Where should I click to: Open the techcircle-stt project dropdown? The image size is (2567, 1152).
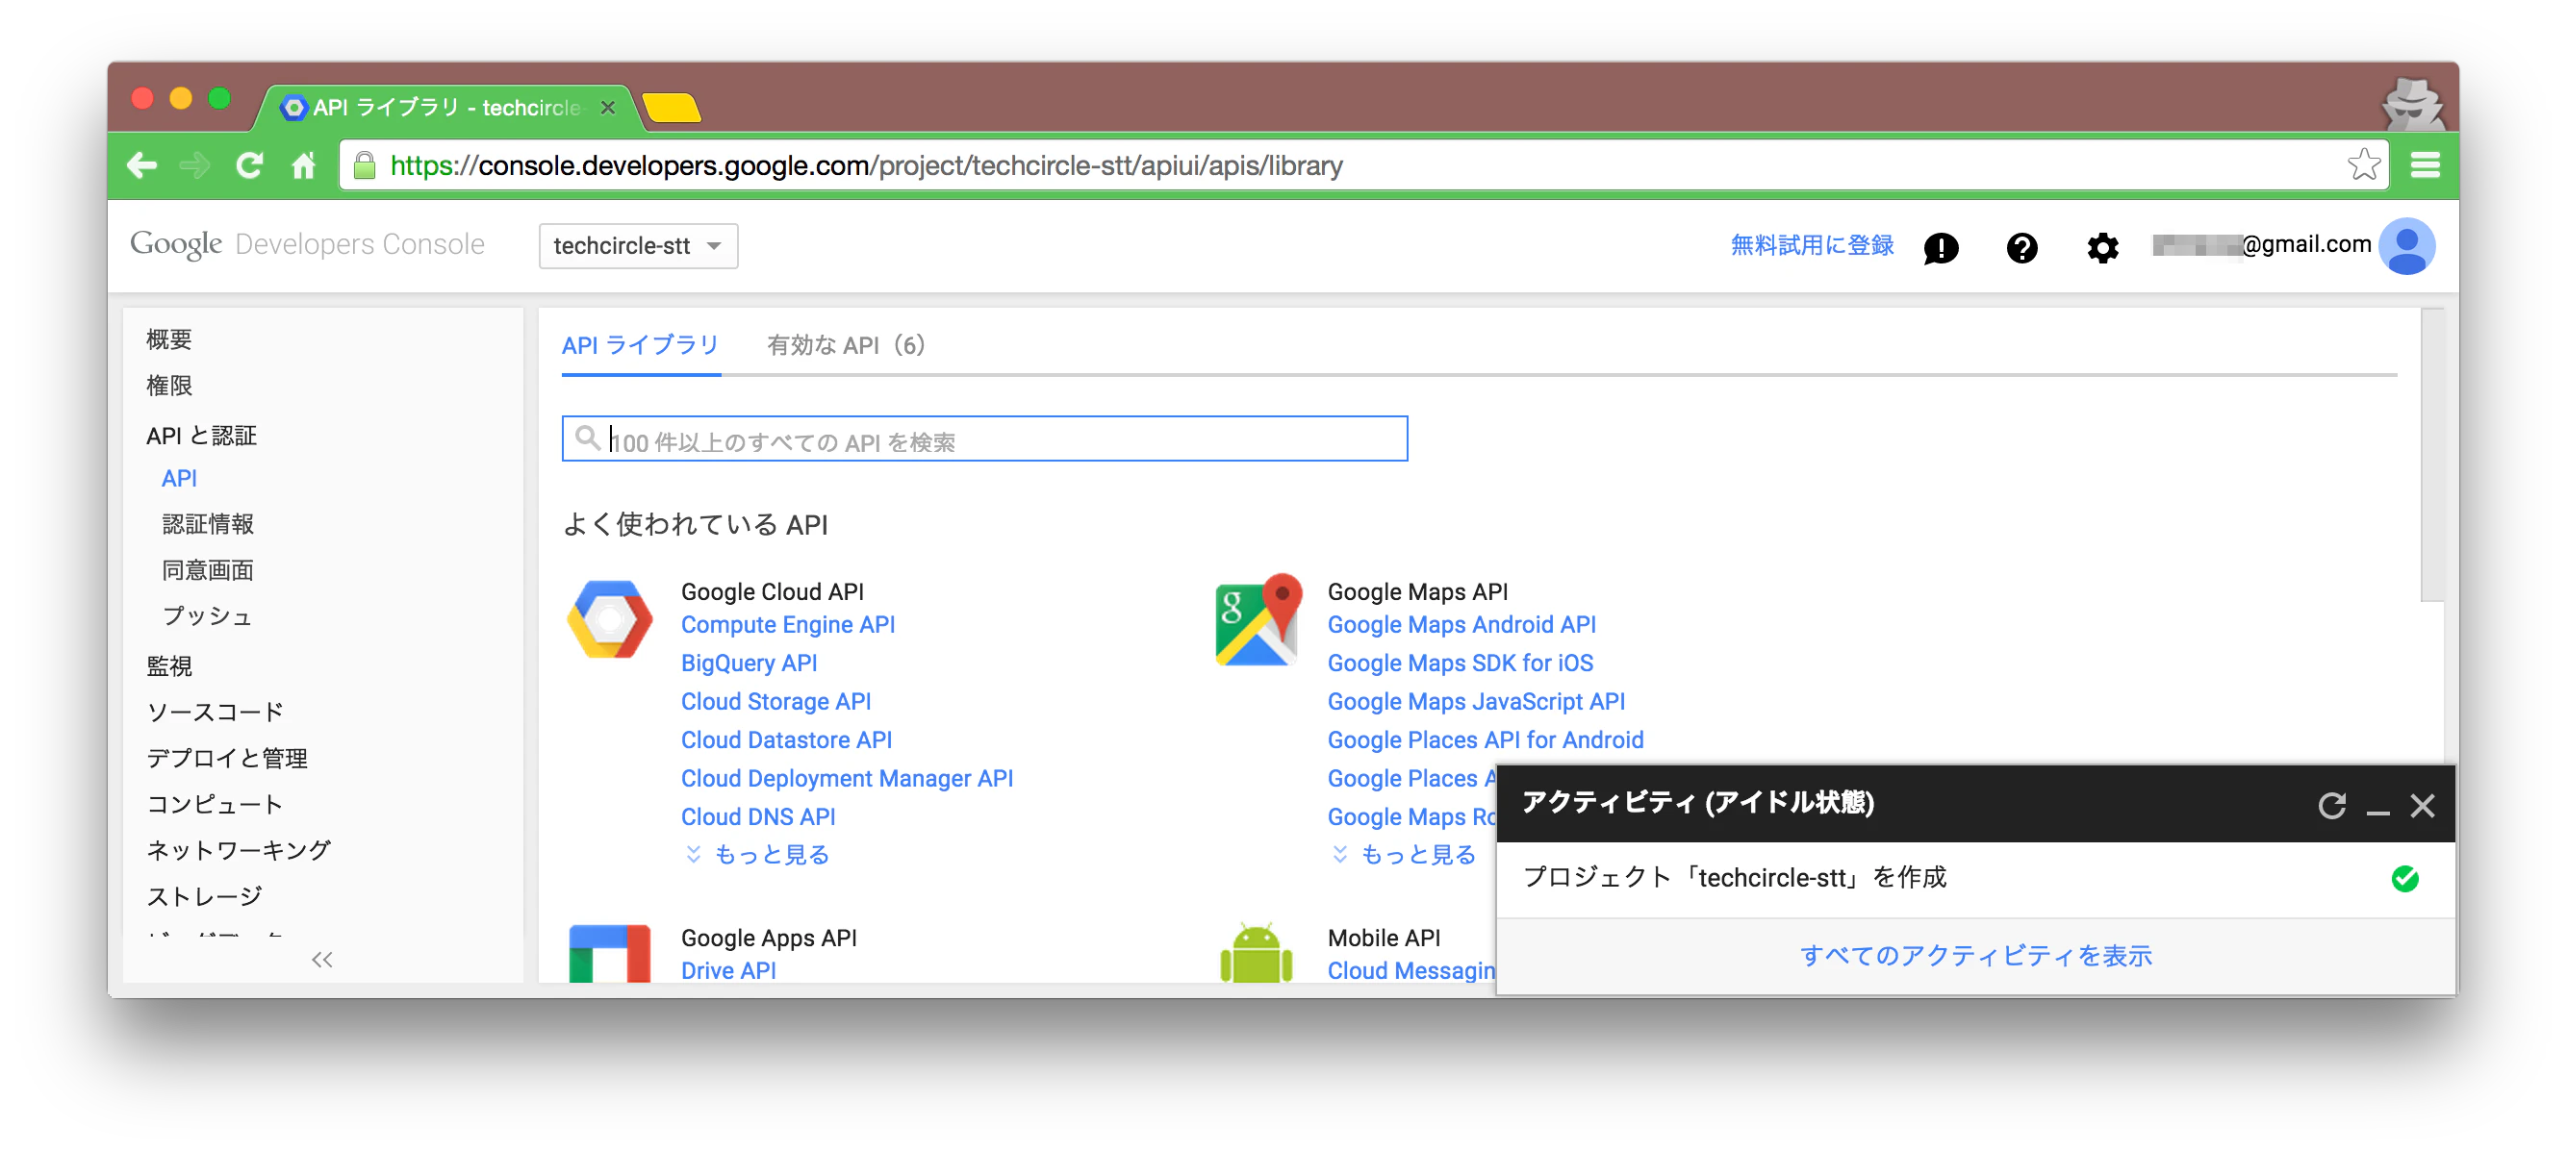pyautogui.click(x=638, y=246)
